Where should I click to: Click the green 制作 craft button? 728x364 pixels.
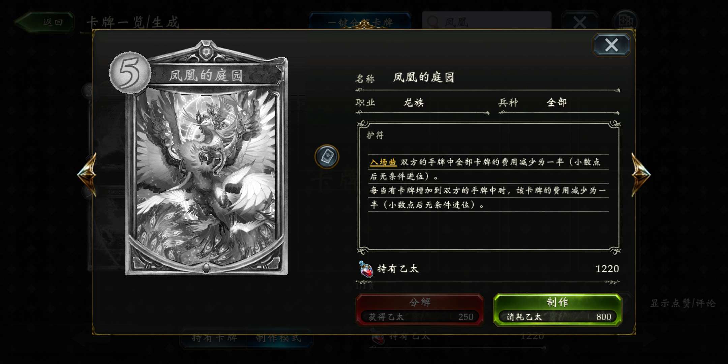pos(557,309)
